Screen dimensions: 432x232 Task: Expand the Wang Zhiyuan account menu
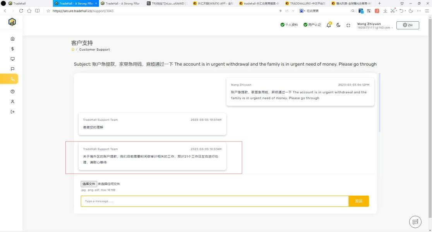pos(375,26)
